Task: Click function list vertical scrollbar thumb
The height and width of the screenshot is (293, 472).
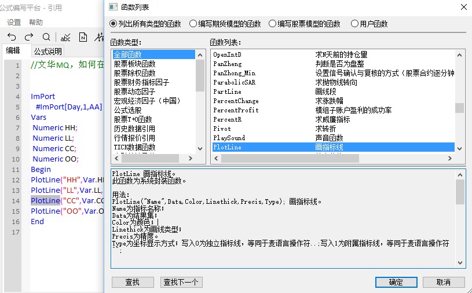Action: pyautogui.click(x=459, y=108)
